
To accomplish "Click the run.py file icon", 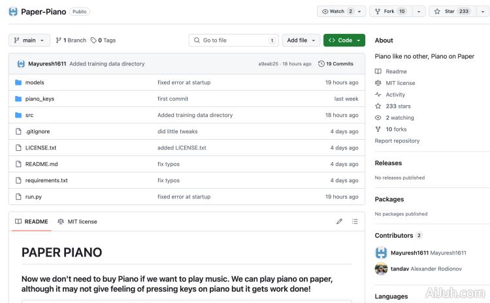I will pyautogui.click(x=18, y=197).
